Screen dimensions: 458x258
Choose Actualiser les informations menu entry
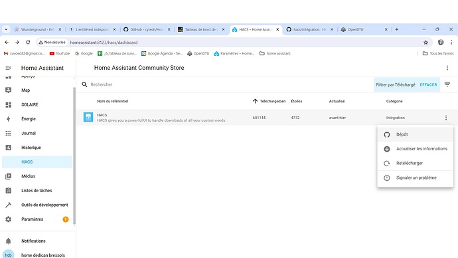[x=415, y=149]
